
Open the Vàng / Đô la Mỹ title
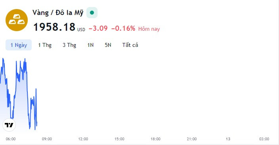click(58, 13)
